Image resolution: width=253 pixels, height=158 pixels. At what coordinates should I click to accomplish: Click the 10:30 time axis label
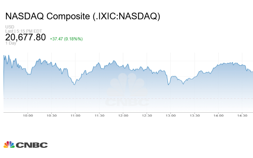[52, 116]
